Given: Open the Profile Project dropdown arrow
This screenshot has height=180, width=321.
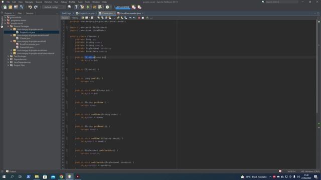Looking at the screenshot, I should coord(103,7).
